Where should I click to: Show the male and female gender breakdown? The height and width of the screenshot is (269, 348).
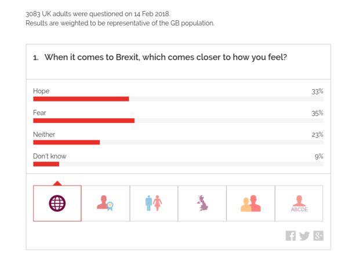pyautogui.click(x=154, y=203)
